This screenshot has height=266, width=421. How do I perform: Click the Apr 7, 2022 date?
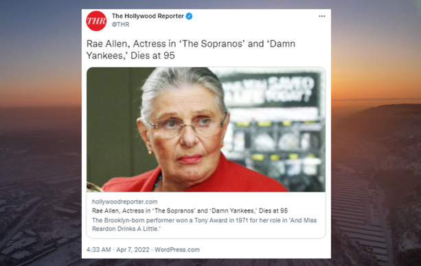tap(133, 250)
